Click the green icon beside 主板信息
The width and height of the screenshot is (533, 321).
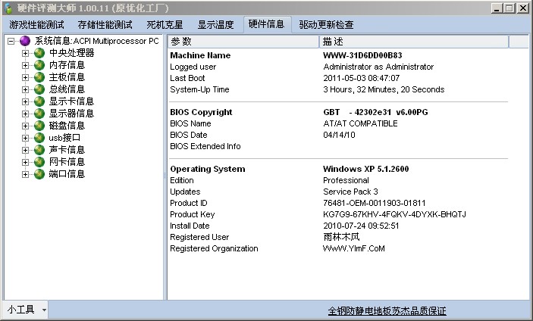point(39,77)
